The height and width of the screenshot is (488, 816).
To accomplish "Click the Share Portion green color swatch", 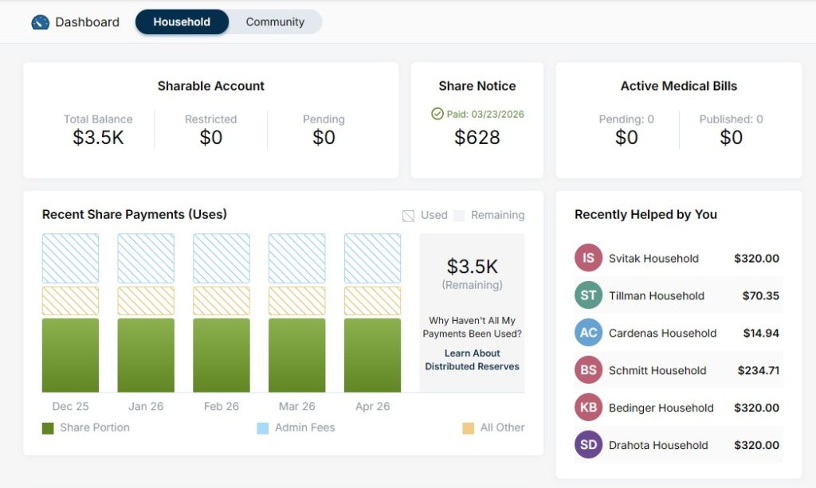I will click(48, 427).
